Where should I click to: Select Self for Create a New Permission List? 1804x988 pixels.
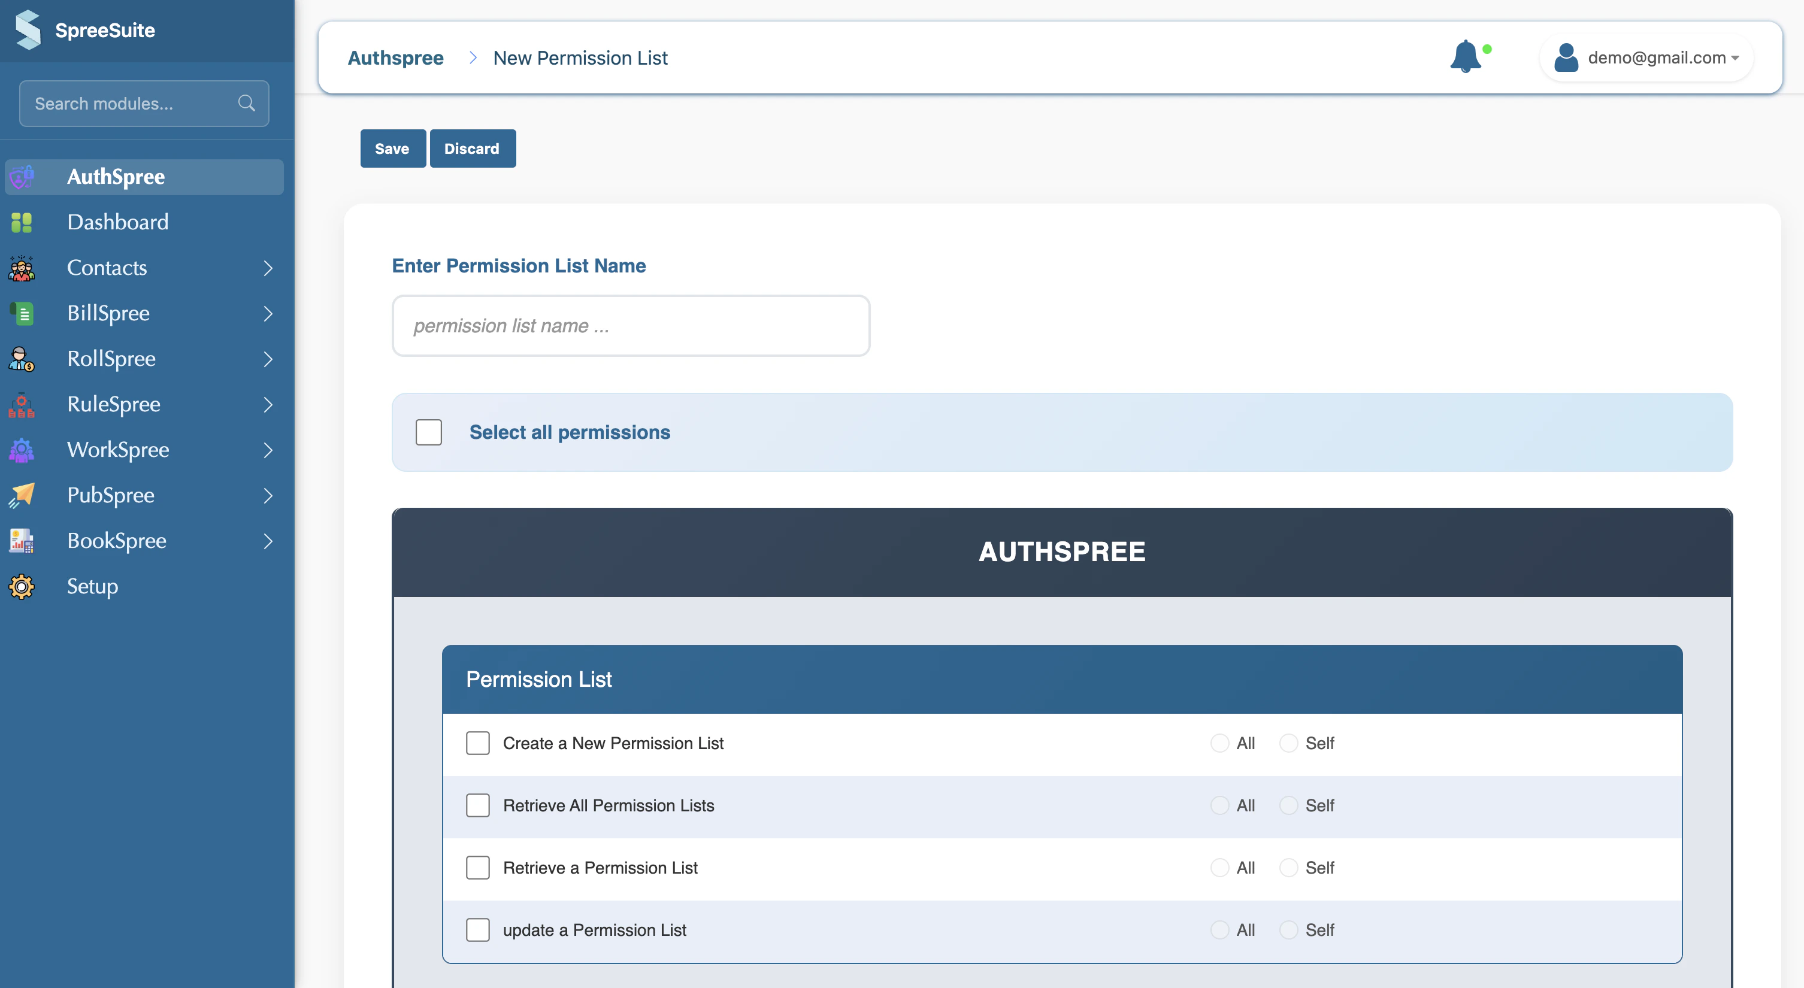[x=1288, y=743]
